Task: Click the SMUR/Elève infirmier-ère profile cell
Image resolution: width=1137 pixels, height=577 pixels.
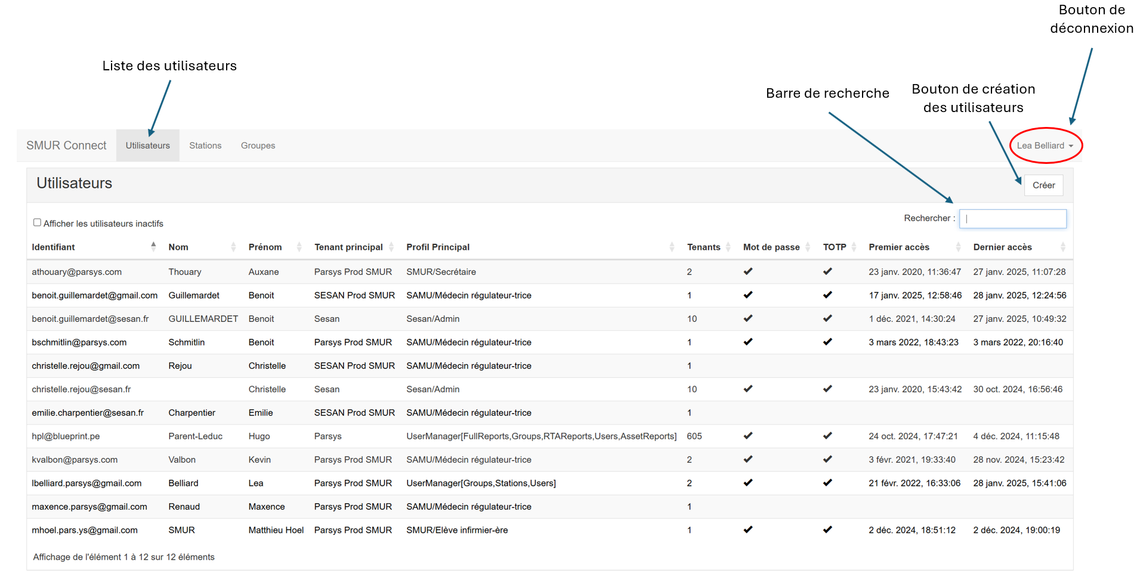Action: click(458, 531)
